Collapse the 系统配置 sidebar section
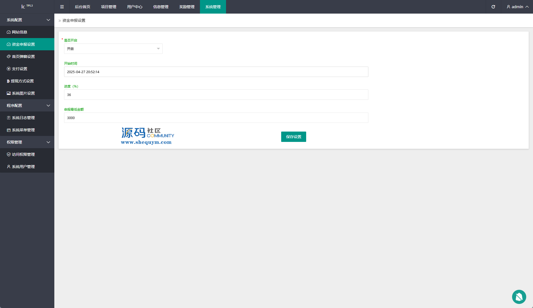The width and height of the screenshot is (533, 308). pos(27,20)
